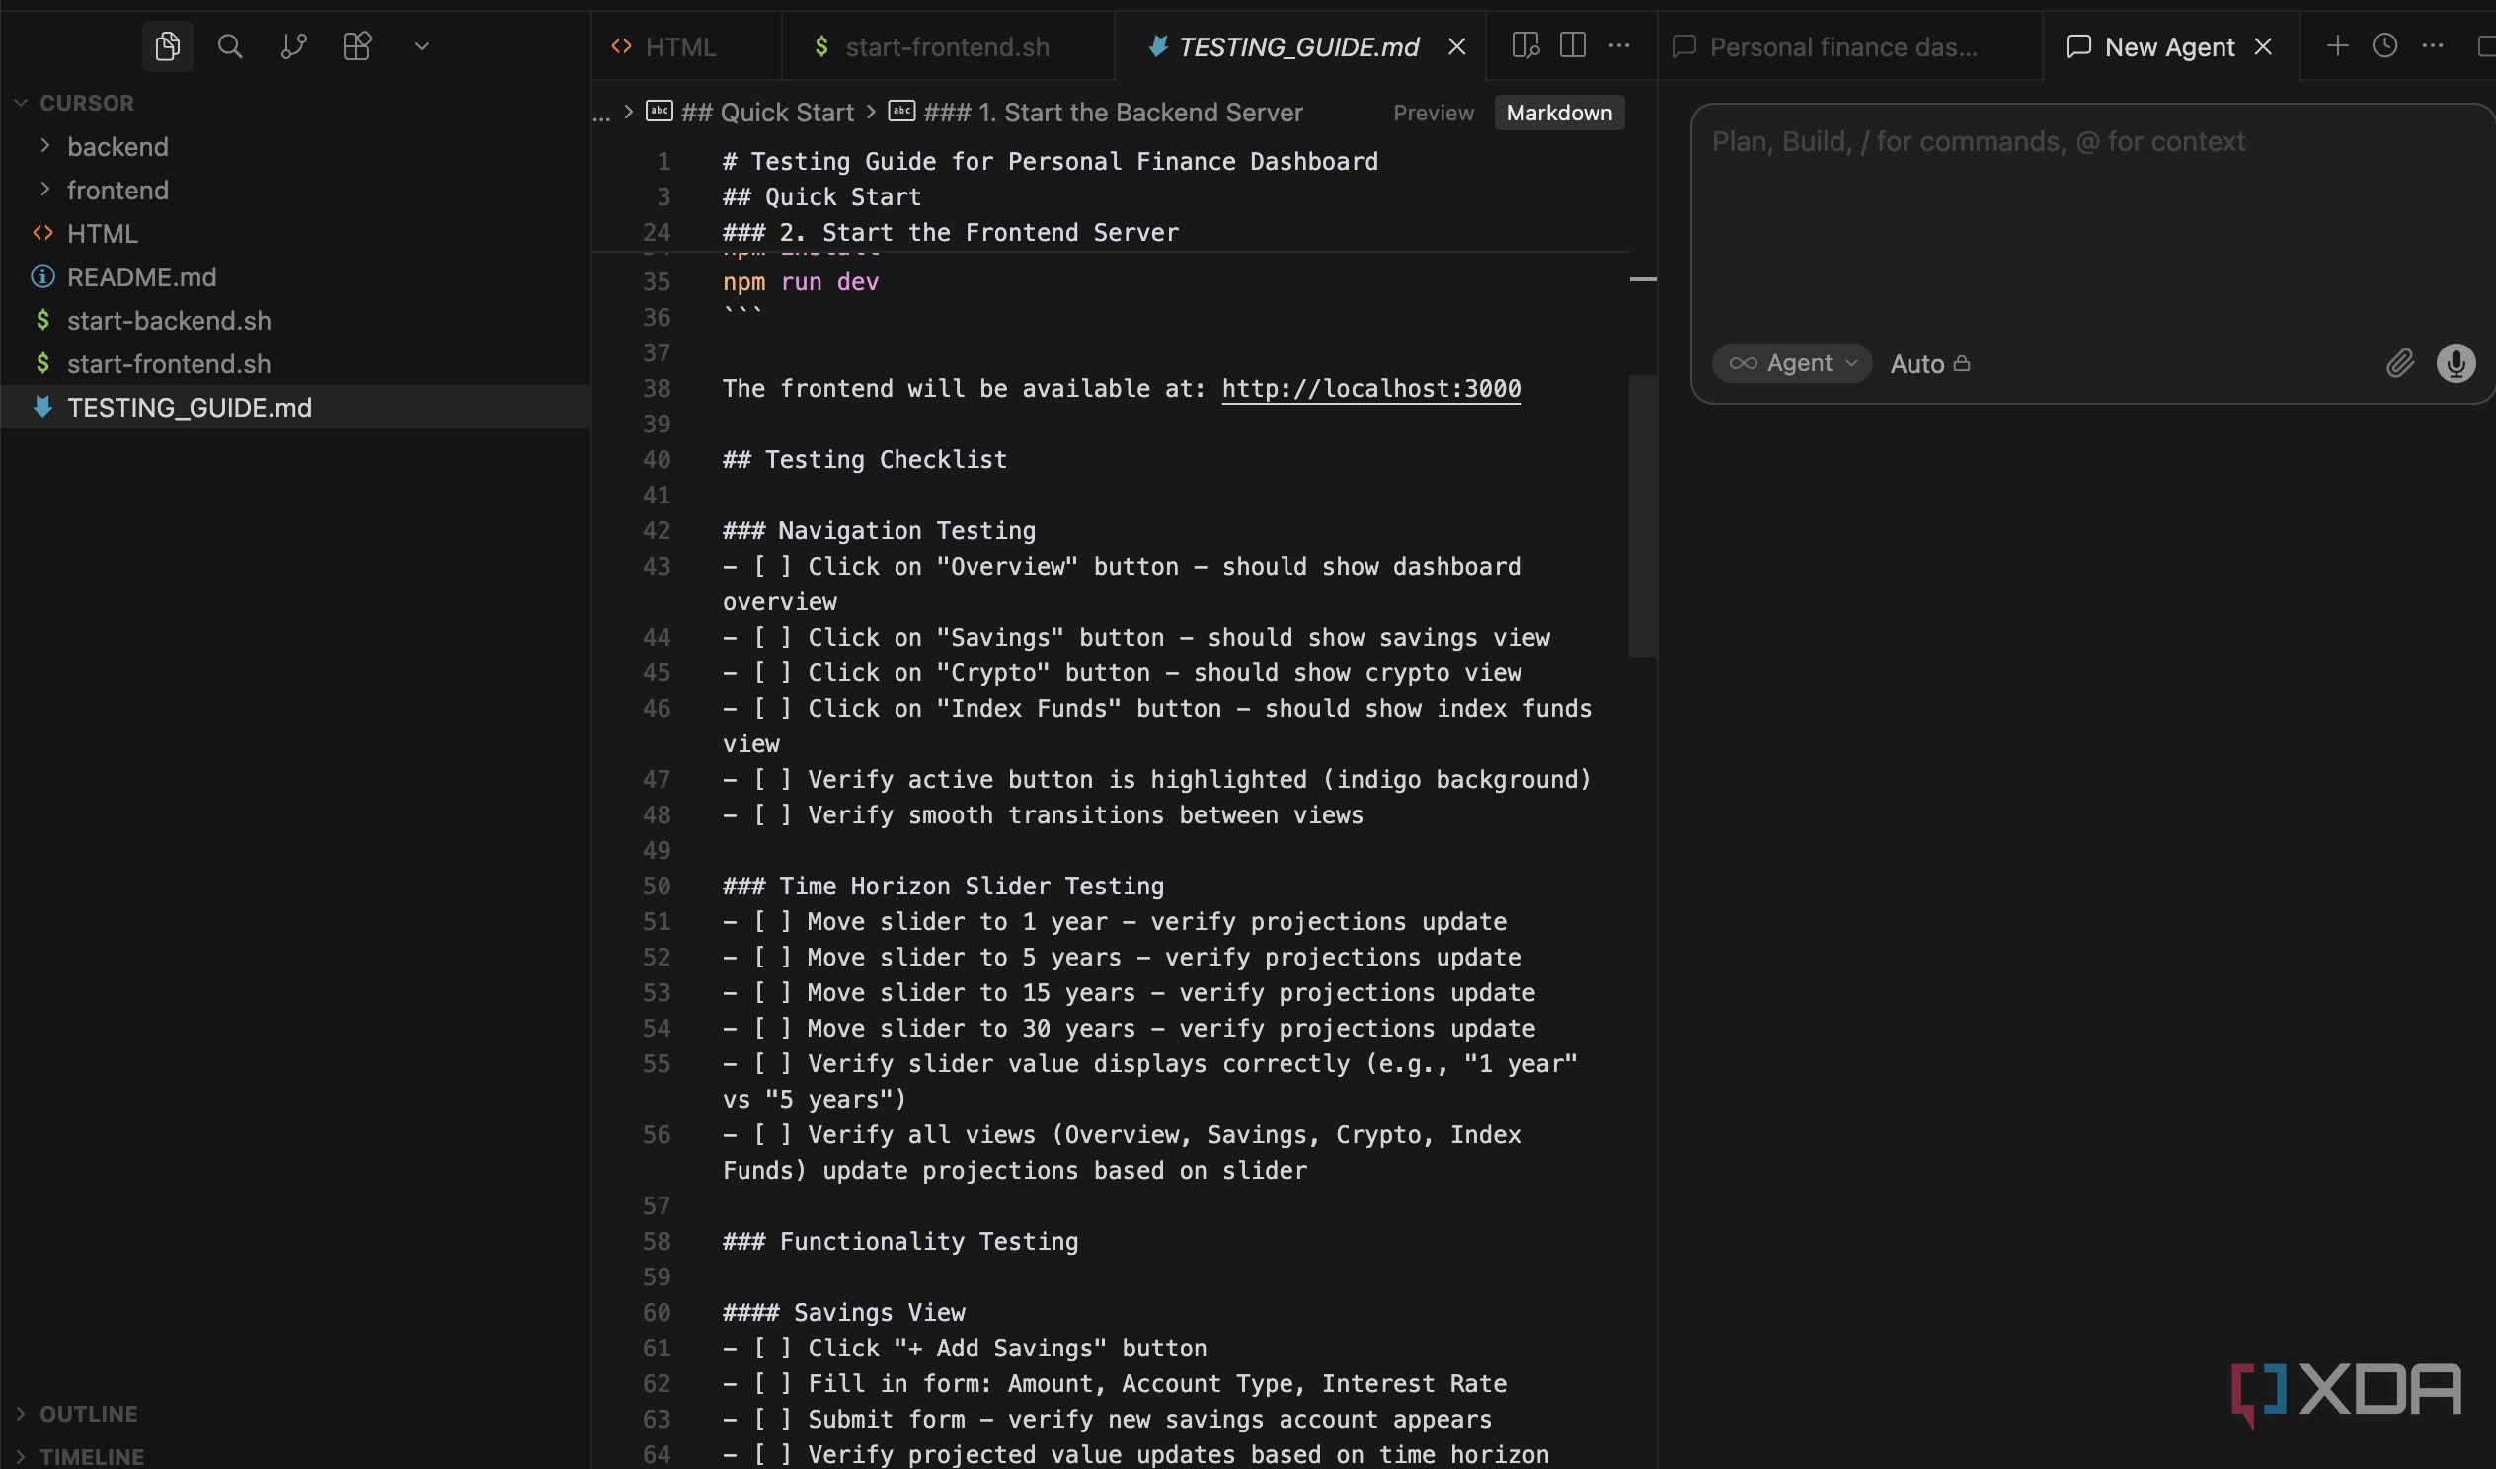Split the editor right

click(1572, 45)
